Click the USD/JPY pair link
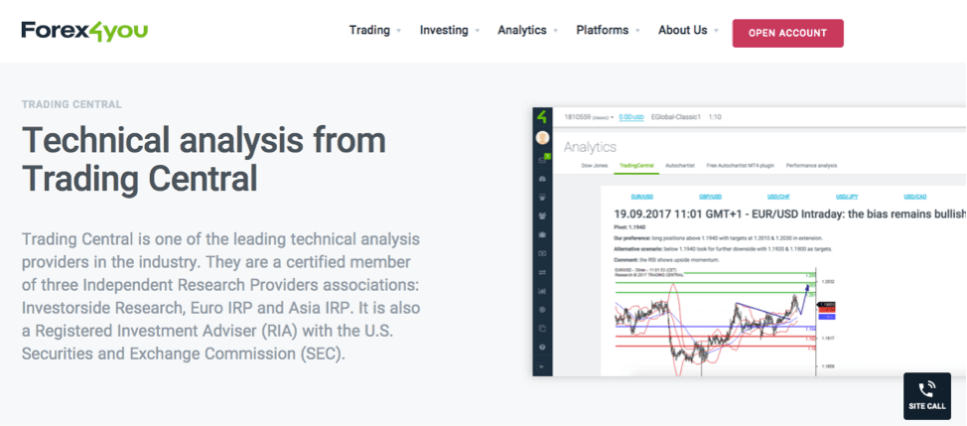The width and height of the screenshot is (967, 426). pyautogui.click(x=847, y=197)
